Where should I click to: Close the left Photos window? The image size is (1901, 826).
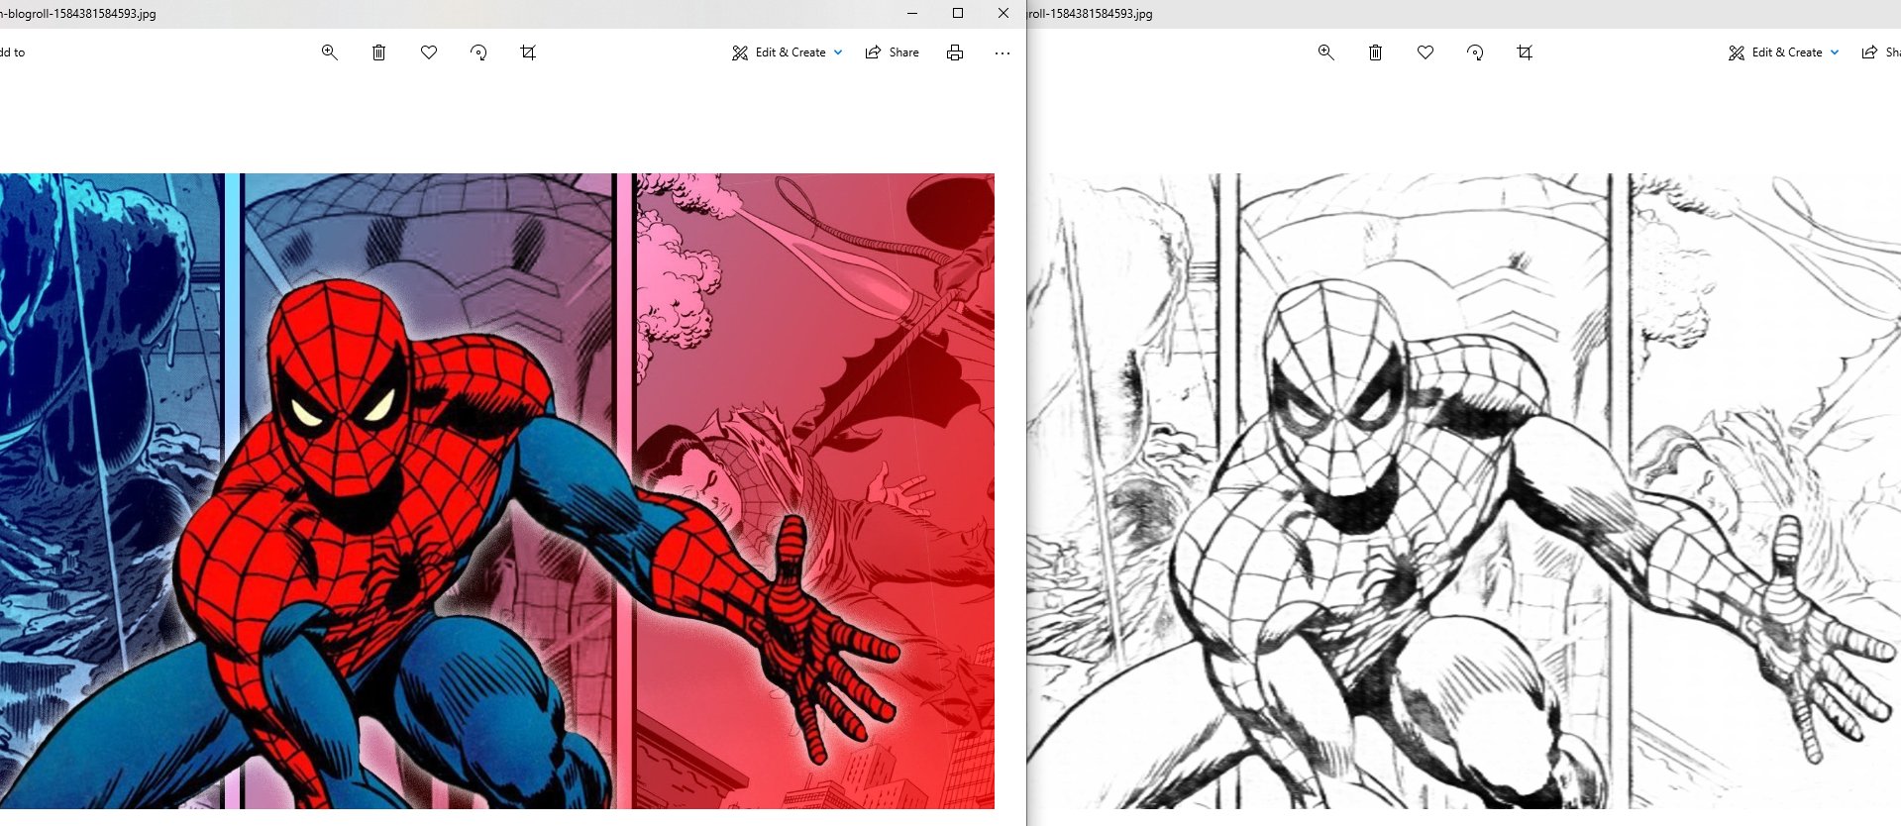click(x=1003, y=13)
